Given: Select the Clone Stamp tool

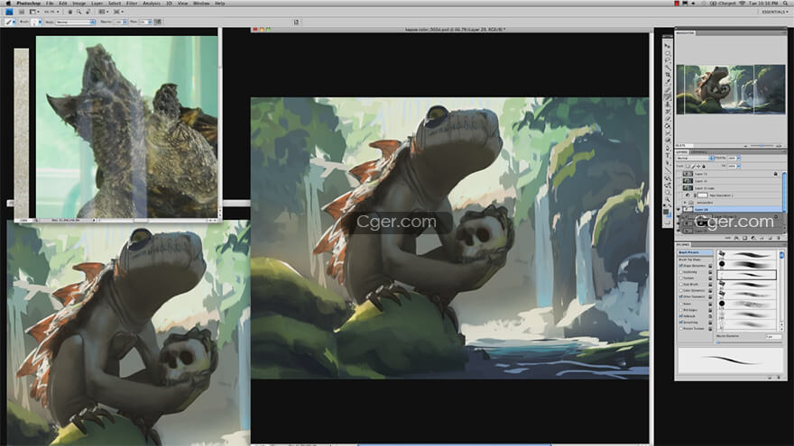Looking at the screenshot, I should click(668, 105).
